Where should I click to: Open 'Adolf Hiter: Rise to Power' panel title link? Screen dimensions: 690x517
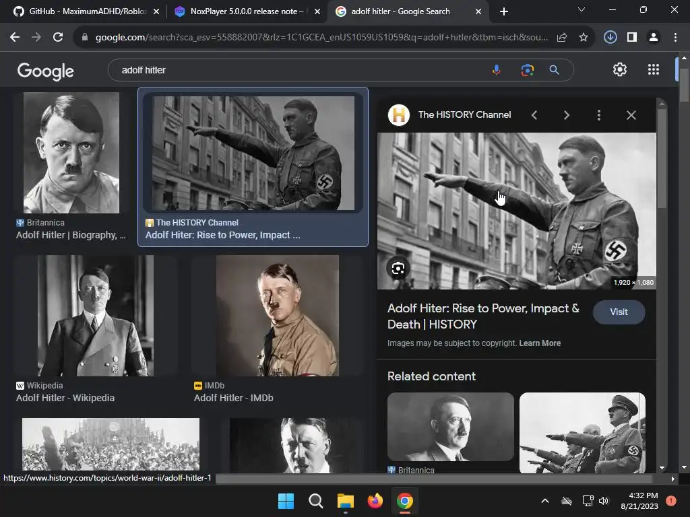(483, 316)
